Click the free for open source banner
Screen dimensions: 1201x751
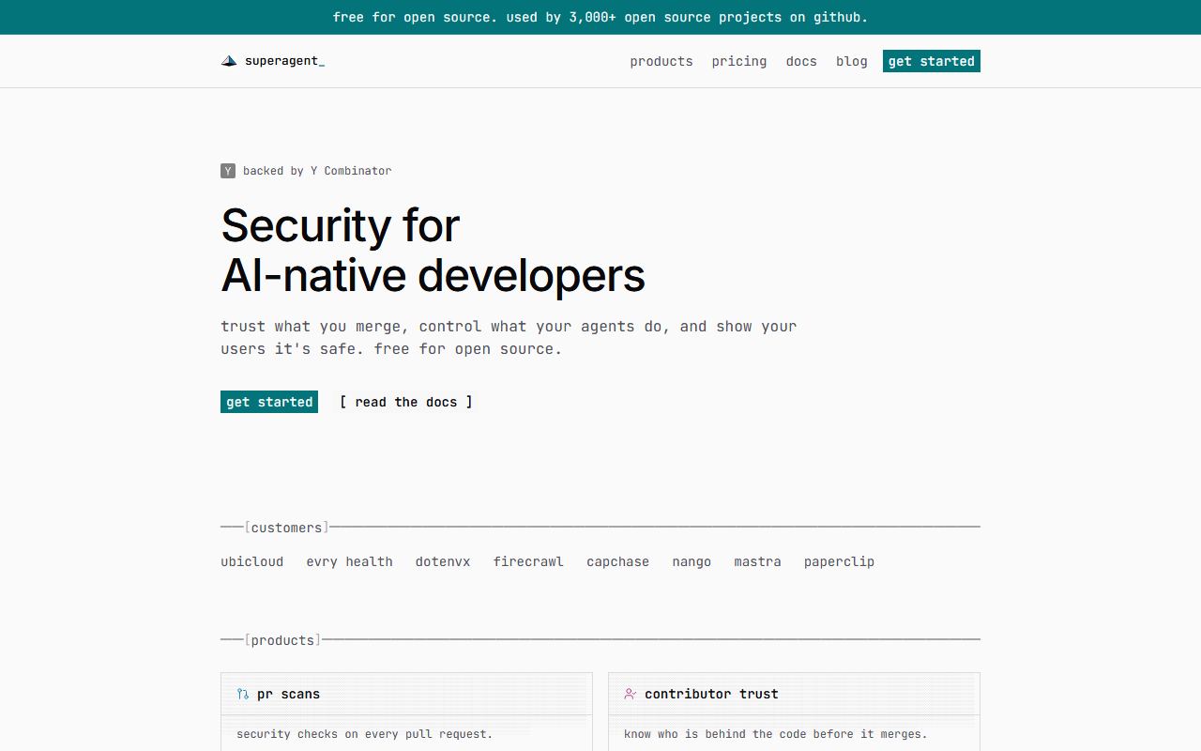pos(600,17)
